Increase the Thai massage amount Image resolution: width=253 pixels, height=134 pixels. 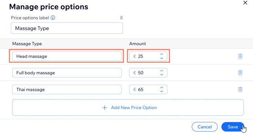[162, 88]
